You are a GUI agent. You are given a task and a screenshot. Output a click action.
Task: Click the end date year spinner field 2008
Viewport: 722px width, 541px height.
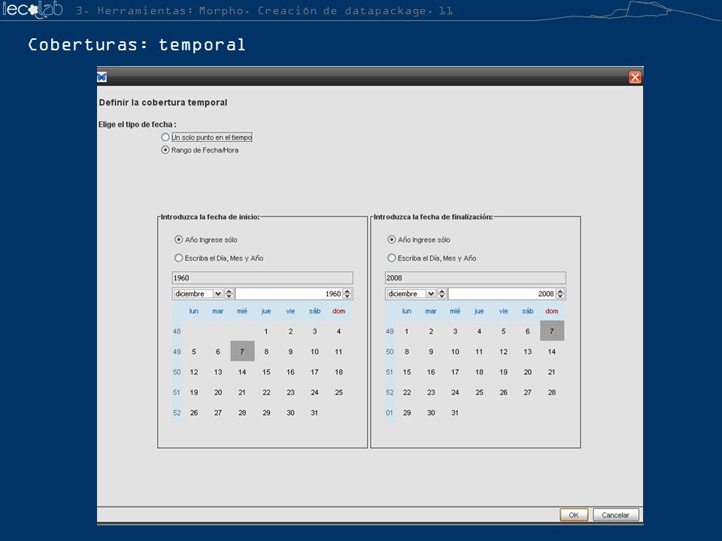click(x=502, y=294)
